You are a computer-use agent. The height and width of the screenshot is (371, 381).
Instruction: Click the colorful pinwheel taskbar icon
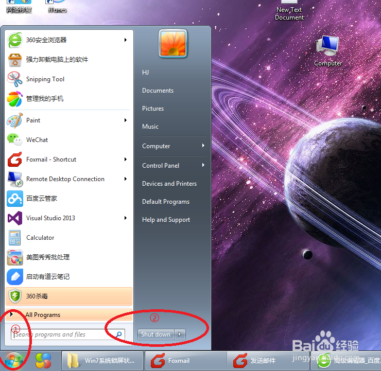tap(43, 361)
